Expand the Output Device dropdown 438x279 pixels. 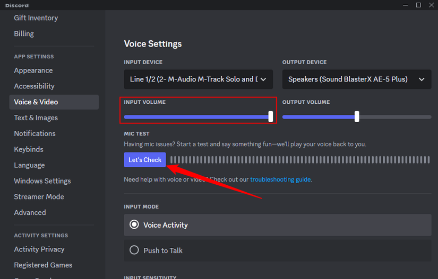click(356, 79)
